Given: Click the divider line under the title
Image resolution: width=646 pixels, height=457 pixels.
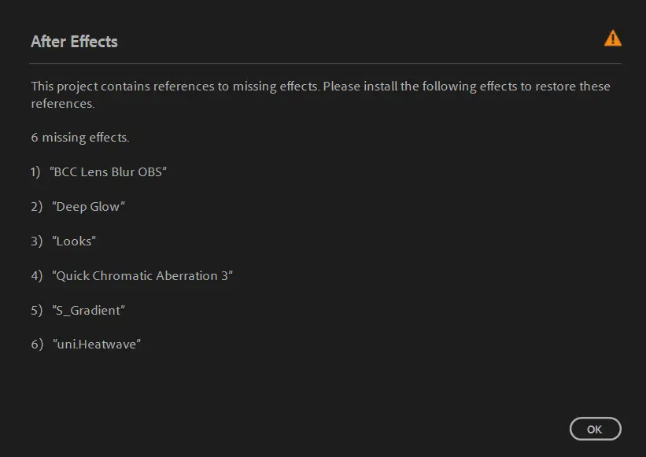Looking at the screenshot, I should pyautogui.click(x=326, y=63).
